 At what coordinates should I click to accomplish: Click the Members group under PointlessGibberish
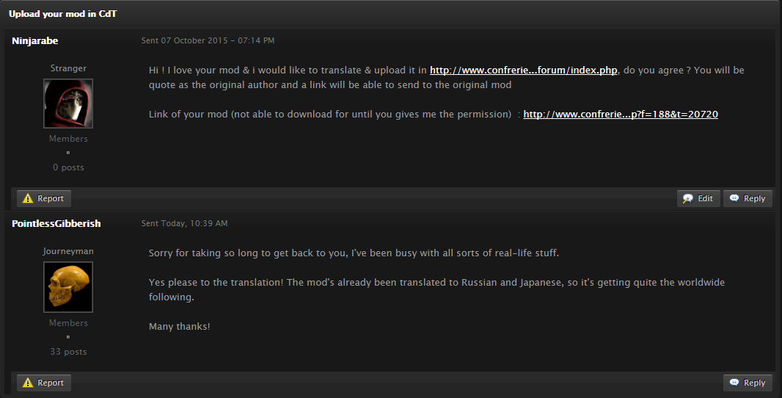click(x=68, y=323)
